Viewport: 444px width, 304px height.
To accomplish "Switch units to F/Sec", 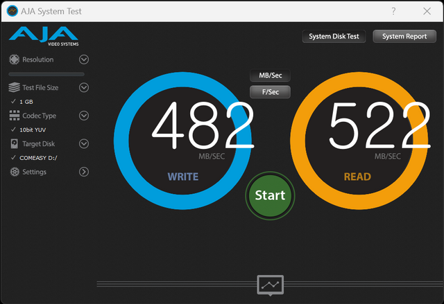I will tap(270, 91).
